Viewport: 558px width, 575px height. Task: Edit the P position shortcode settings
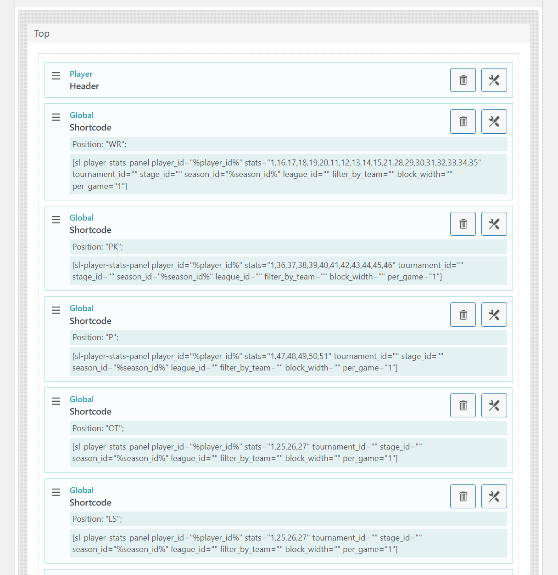[x=494, y=314]
